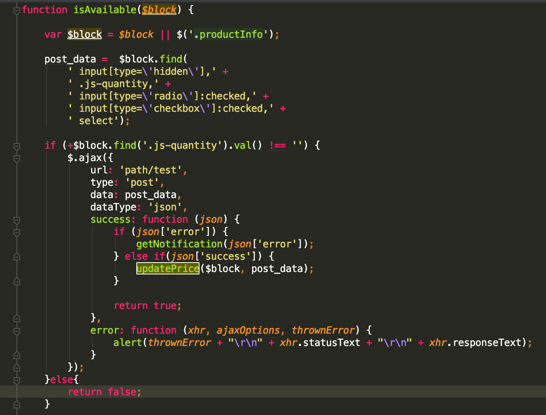546x415 pixels.
Task: Place cursor on post_data assignment name
Action: pos(70,59)
